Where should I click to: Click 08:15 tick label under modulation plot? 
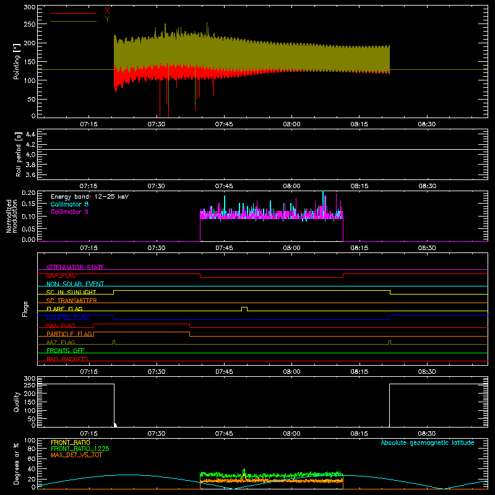click(x=359, y=248)
